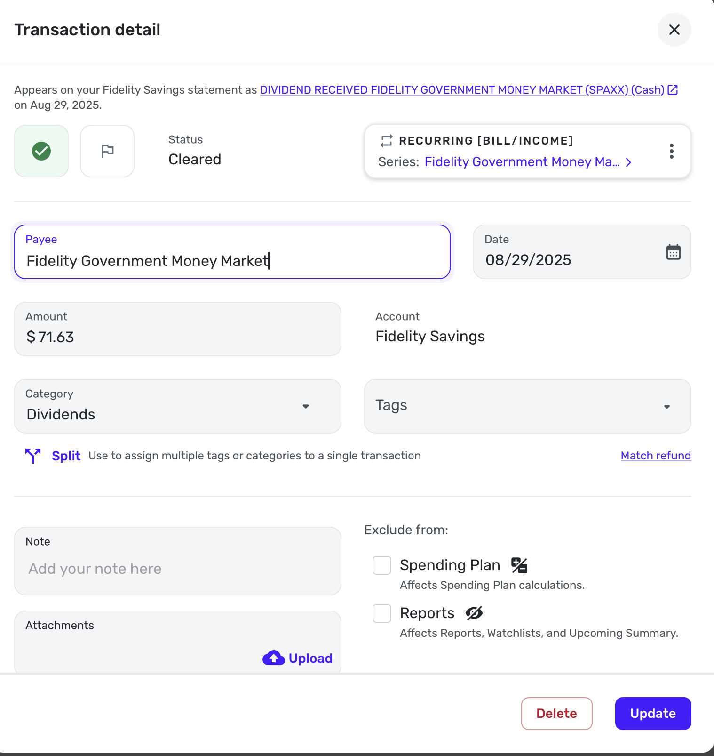Click the recurring arrows icon
714x756 pixels.
386,141
